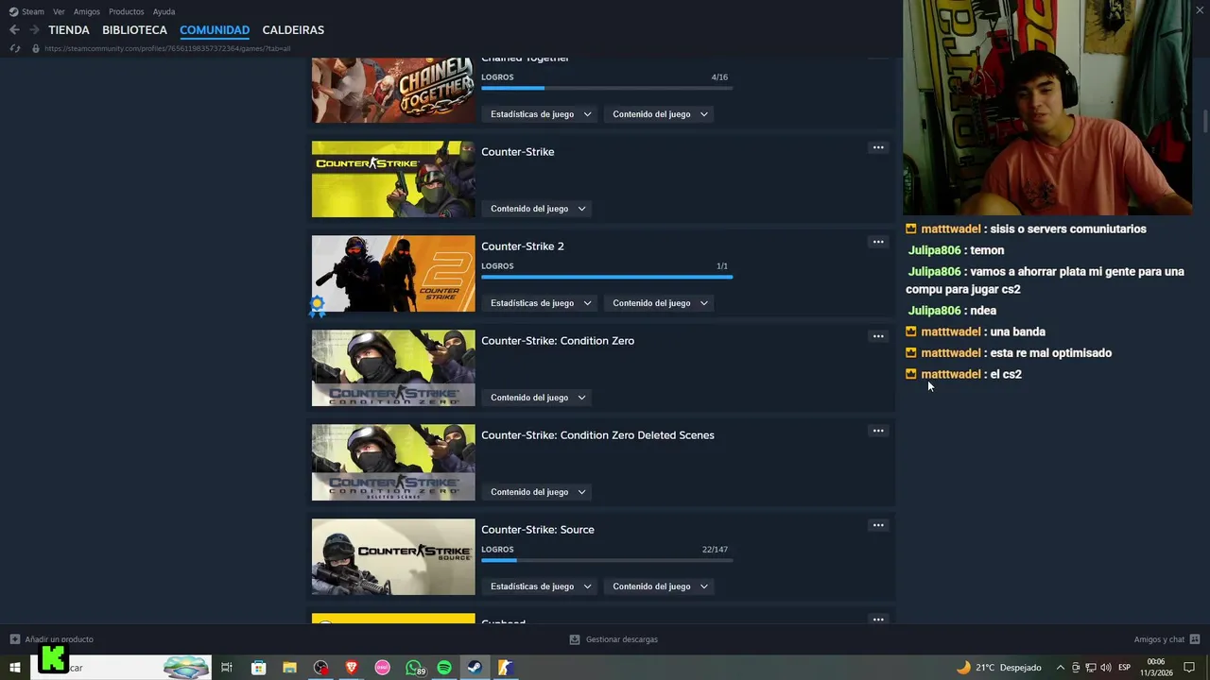This screenshot has width=1210, height=680.
Task: Click the taskbar clock showing 00:06
Action: pyautogui.click(x=1156, y=668)
